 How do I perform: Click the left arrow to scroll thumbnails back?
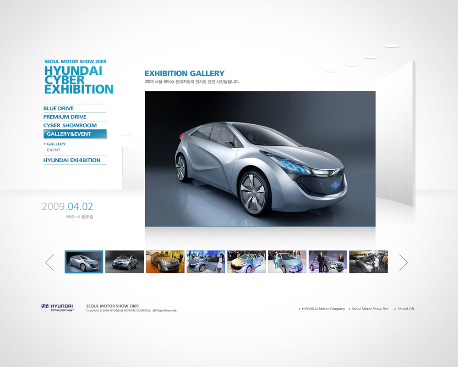50,262
